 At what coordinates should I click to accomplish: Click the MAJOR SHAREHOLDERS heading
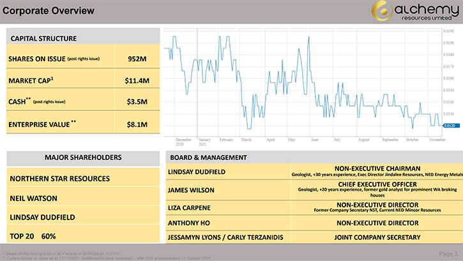[83, 158]
